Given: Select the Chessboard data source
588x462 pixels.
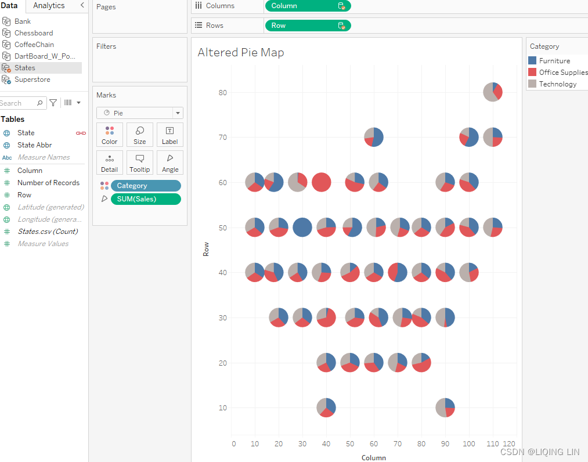Looking at the screenshot, I should coord(33,33).
